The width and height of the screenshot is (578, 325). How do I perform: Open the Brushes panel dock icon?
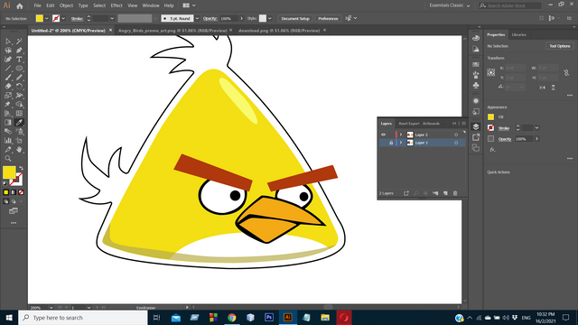click(x=476, y=75)
